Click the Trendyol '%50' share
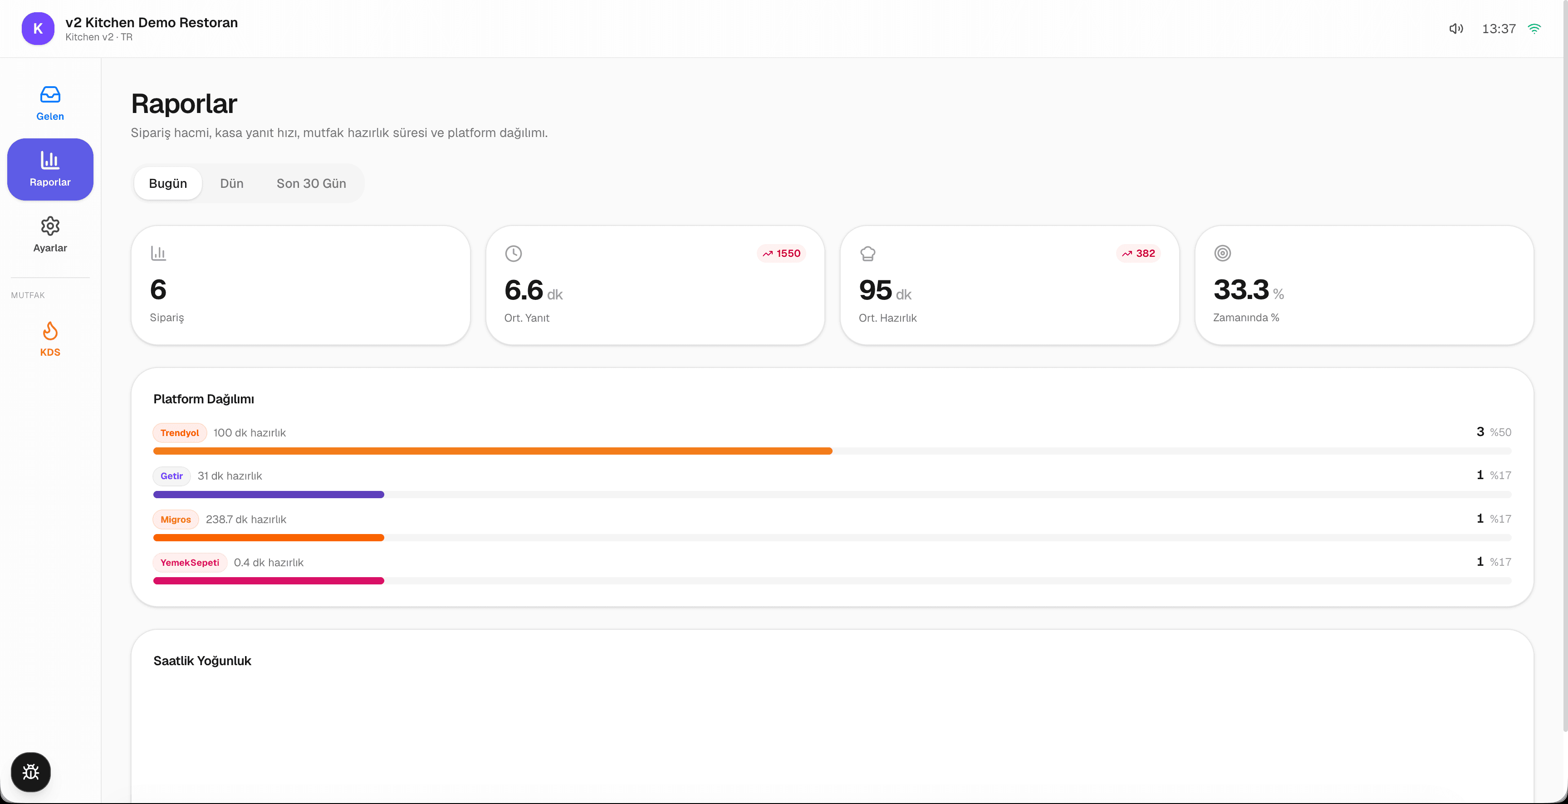The height and width of the screenshot is (804, 1568). coord(1500,432)
